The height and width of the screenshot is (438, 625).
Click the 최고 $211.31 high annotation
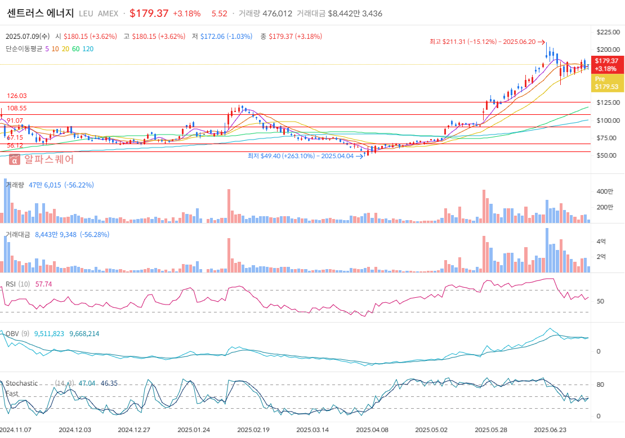pyautogui.click(x=487, y=42)
